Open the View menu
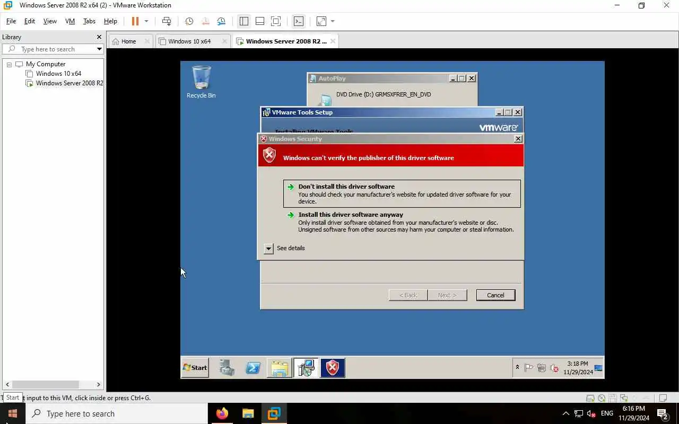The width and height of the screenshot is (679, 424). click(x=50, y=21)
